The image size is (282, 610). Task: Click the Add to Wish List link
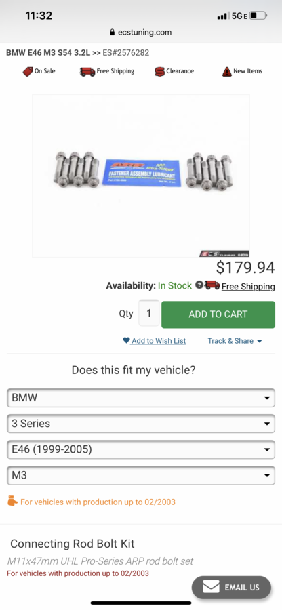click(159, 341)
